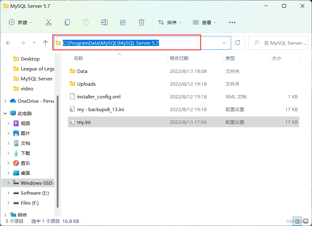Switch to details view icon in status bar
This screenshot has height=226, width=312.
tap(297, 221)
